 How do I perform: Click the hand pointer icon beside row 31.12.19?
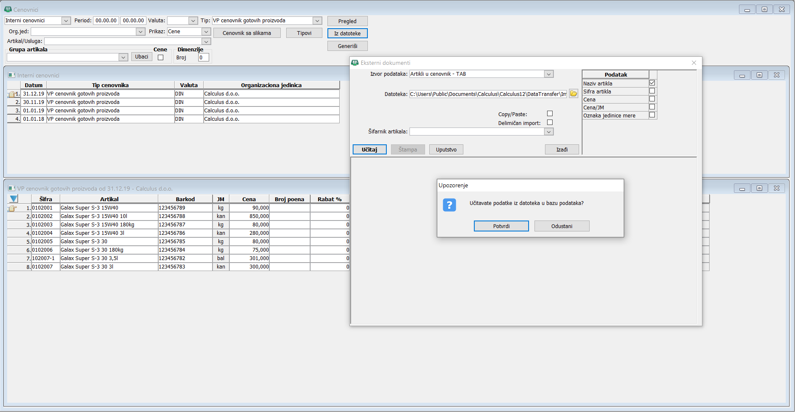click(x=13, y=94)
